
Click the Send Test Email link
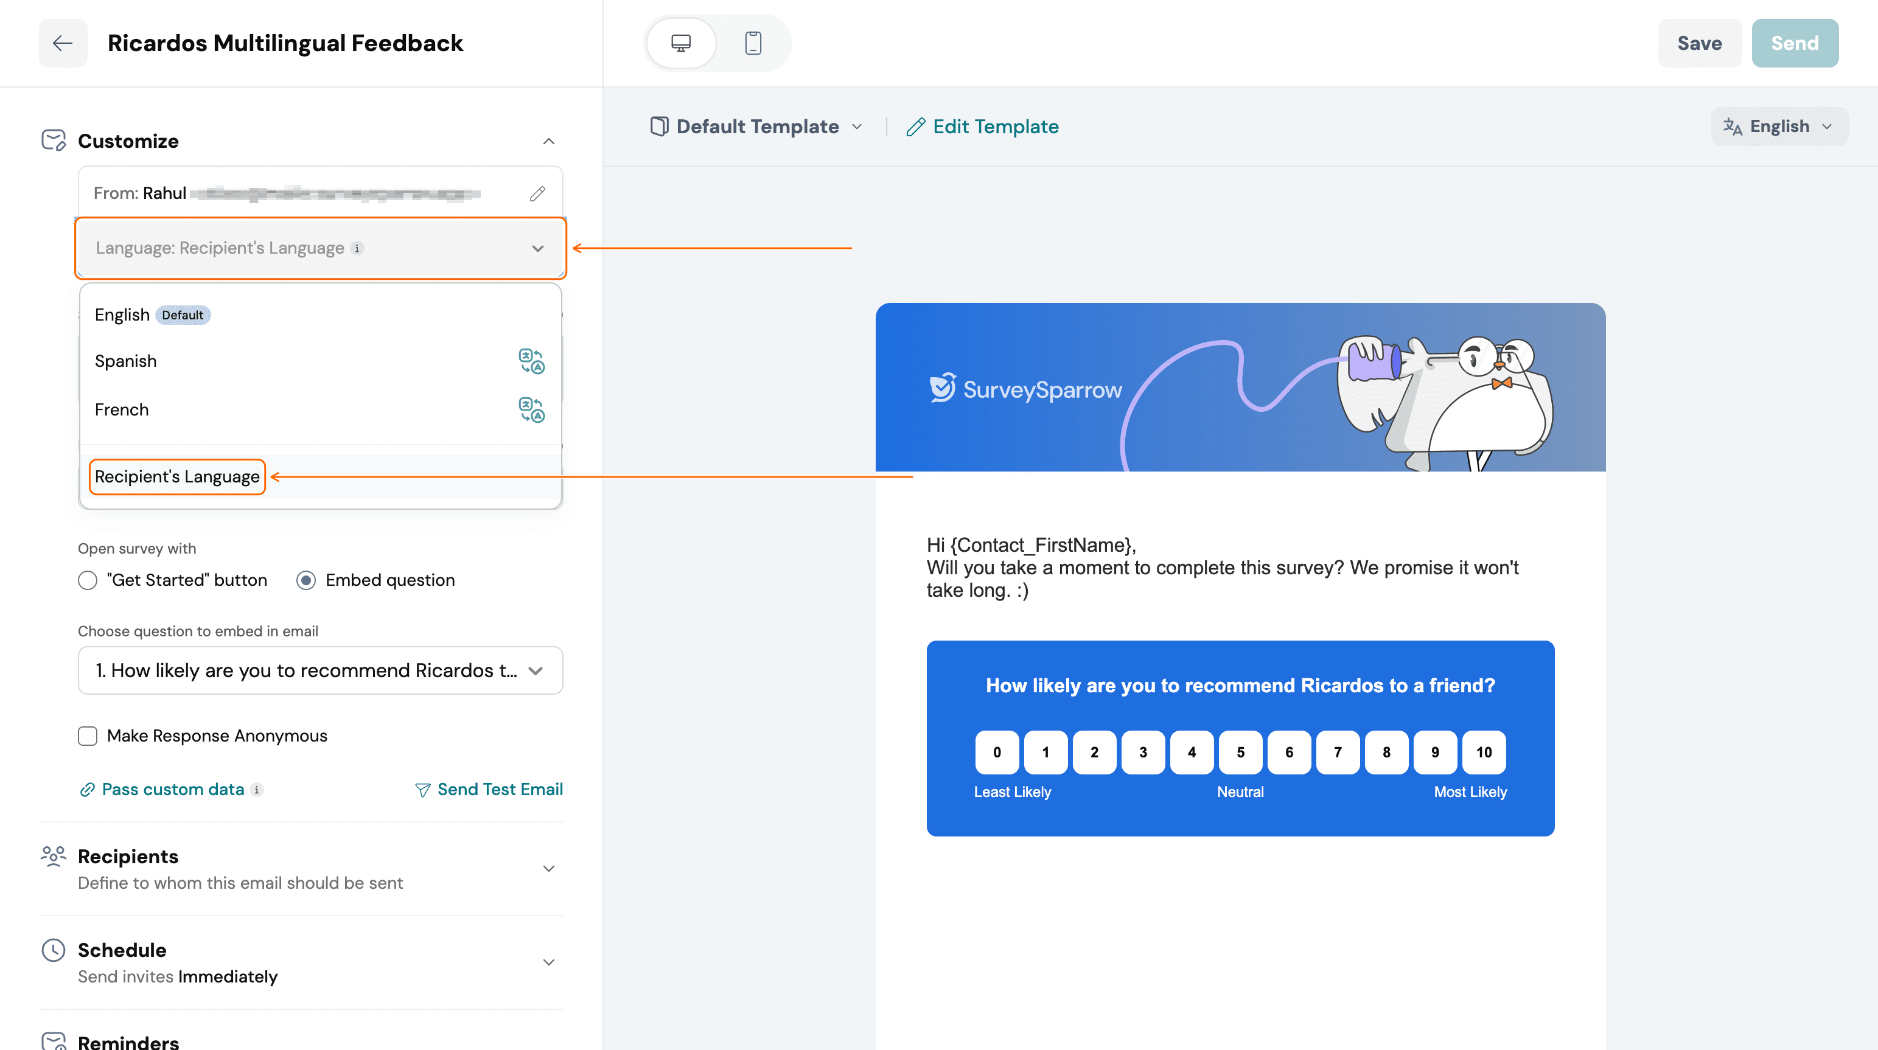point(489,789)
